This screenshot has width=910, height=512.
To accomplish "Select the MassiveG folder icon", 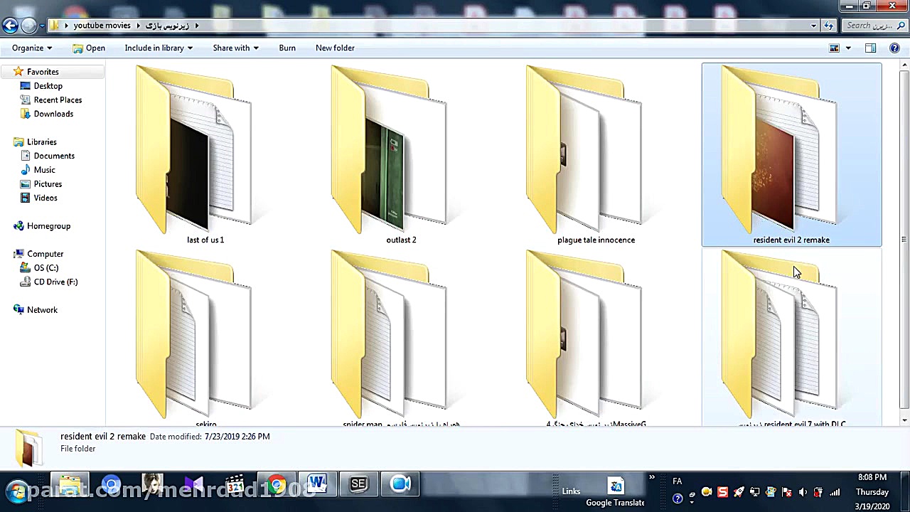I will tap(596, 338).
